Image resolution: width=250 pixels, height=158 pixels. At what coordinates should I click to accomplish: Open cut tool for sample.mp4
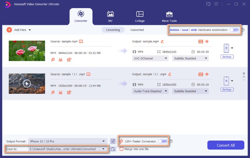[x=60, y=60]
